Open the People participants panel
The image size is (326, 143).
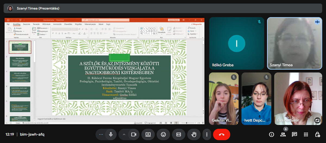pos(283,134)
